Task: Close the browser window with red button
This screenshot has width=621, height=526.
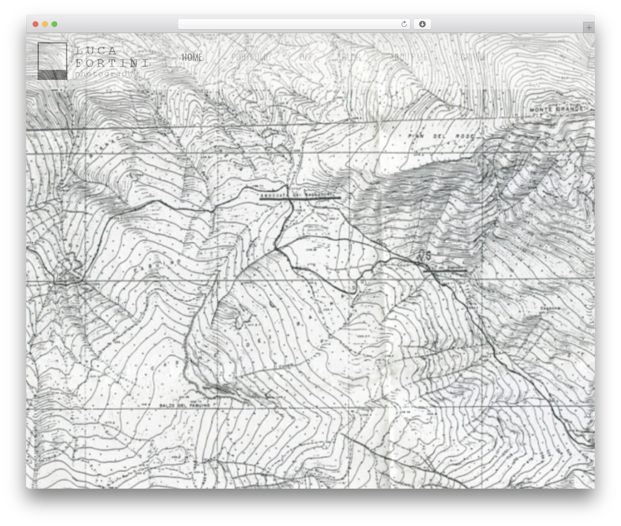Action: (x=35, y=24)
